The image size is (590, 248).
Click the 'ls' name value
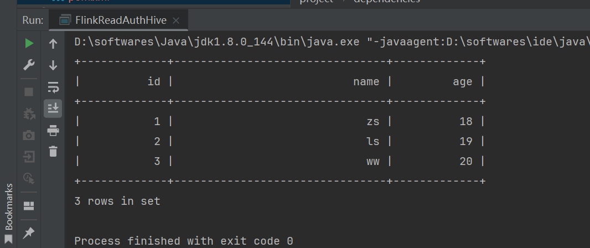click(x=373, y=142)
